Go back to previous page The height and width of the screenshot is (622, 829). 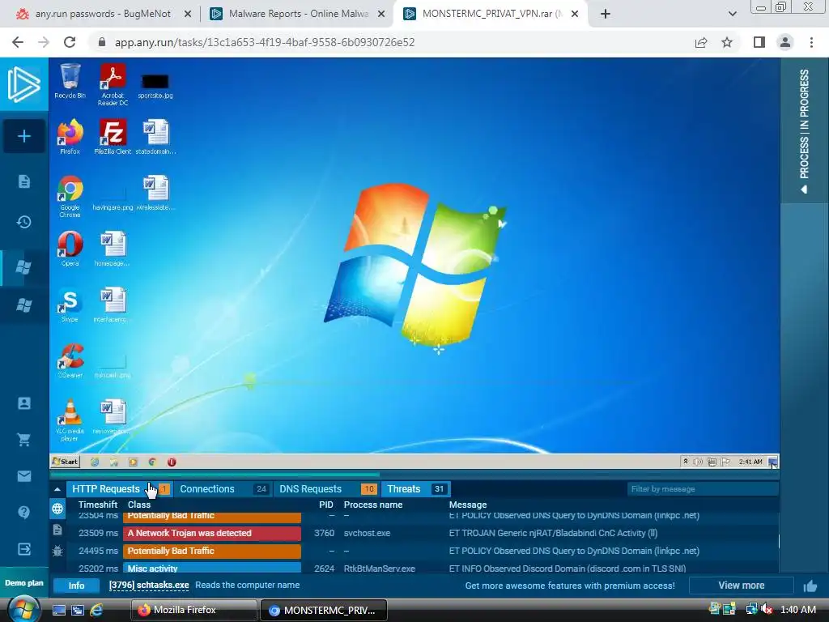point(18,42)
